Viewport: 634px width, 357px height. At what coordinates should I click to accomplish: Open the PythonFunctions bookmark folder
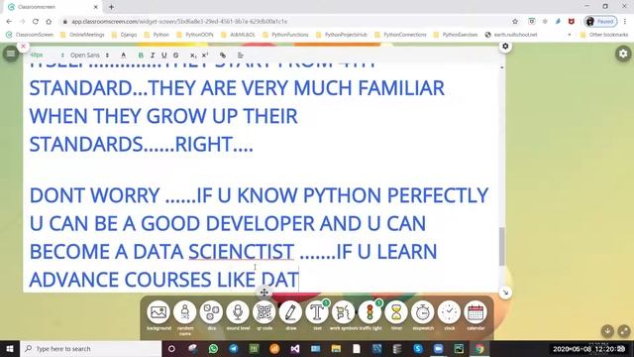click(x=285, y=35)
